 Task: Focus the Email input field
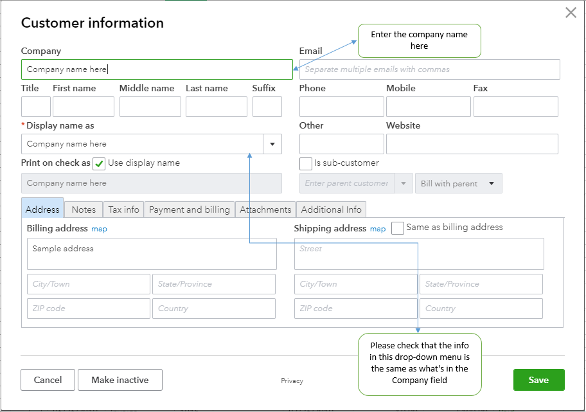tap(429, 69)
